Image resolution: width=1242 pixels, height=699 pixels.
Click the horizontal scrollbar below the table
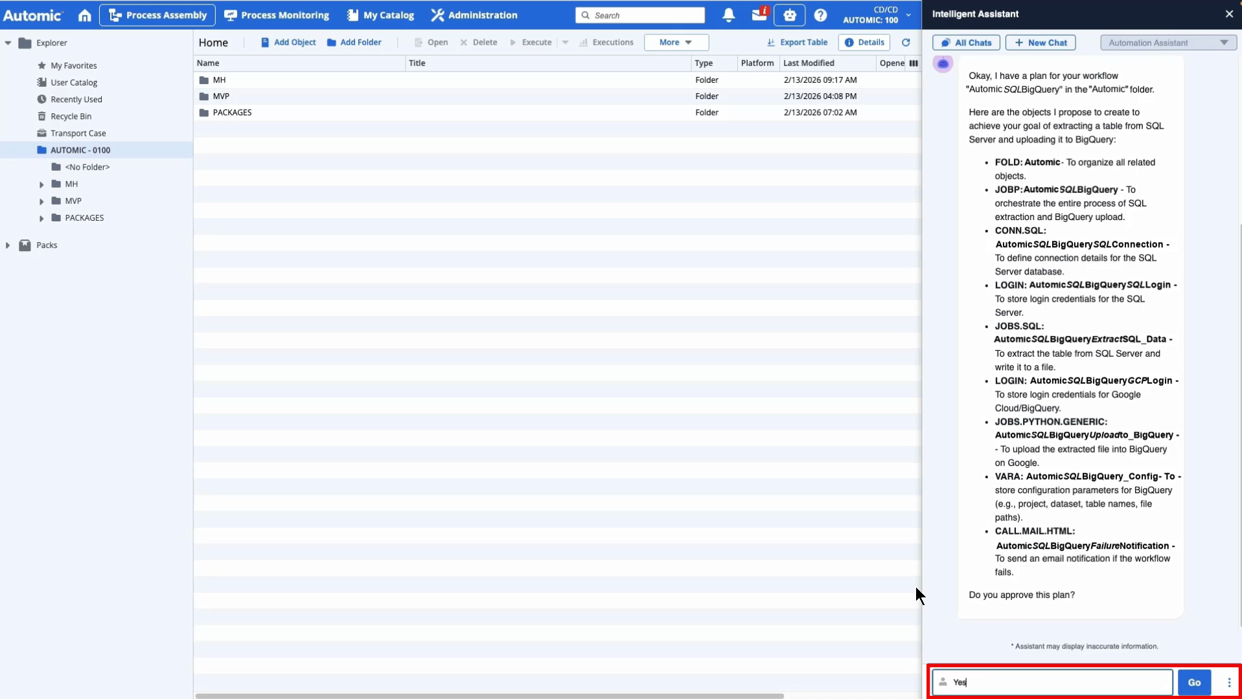pyautogui.click(x=489, y=696)
